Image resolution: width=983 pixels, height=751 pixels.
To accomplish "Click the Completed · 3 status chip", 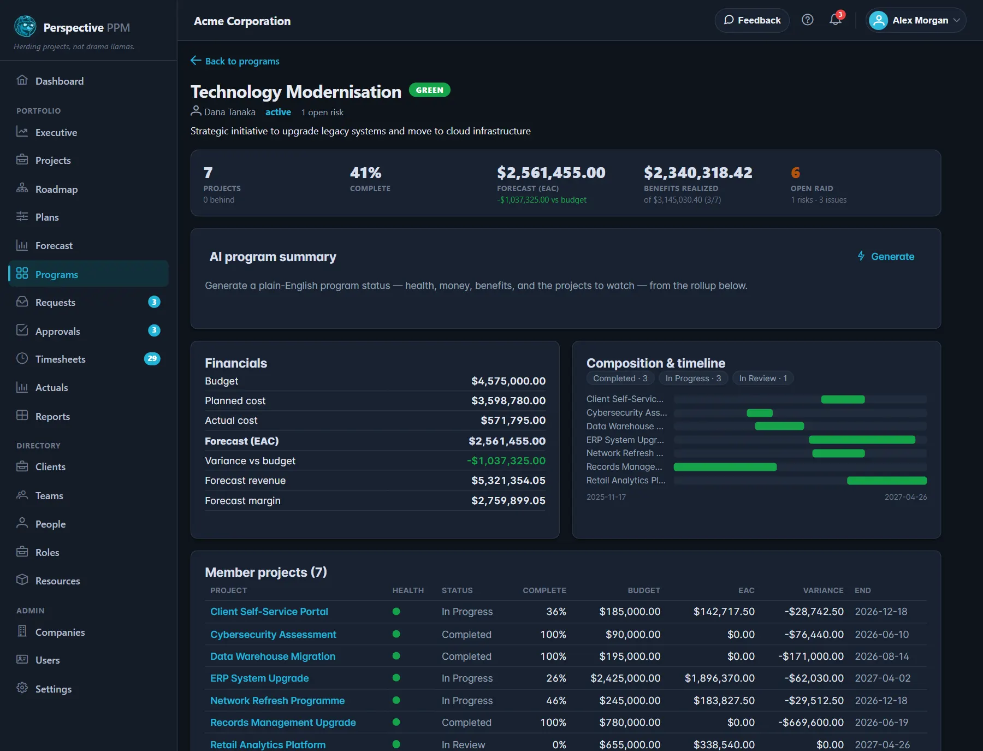I will (620, 378).
